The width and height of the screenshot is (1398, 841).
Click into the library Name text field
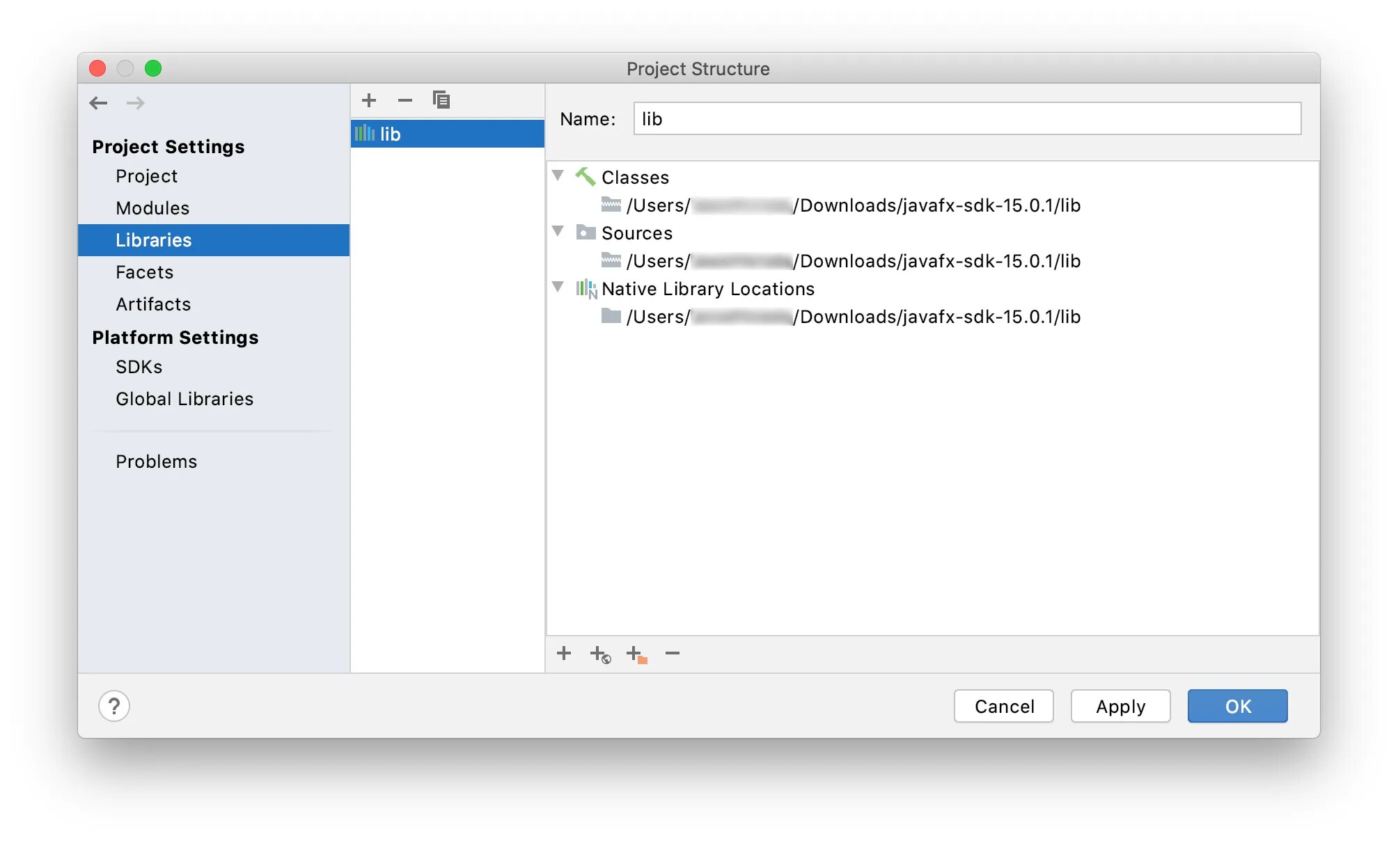coord(966,119)
